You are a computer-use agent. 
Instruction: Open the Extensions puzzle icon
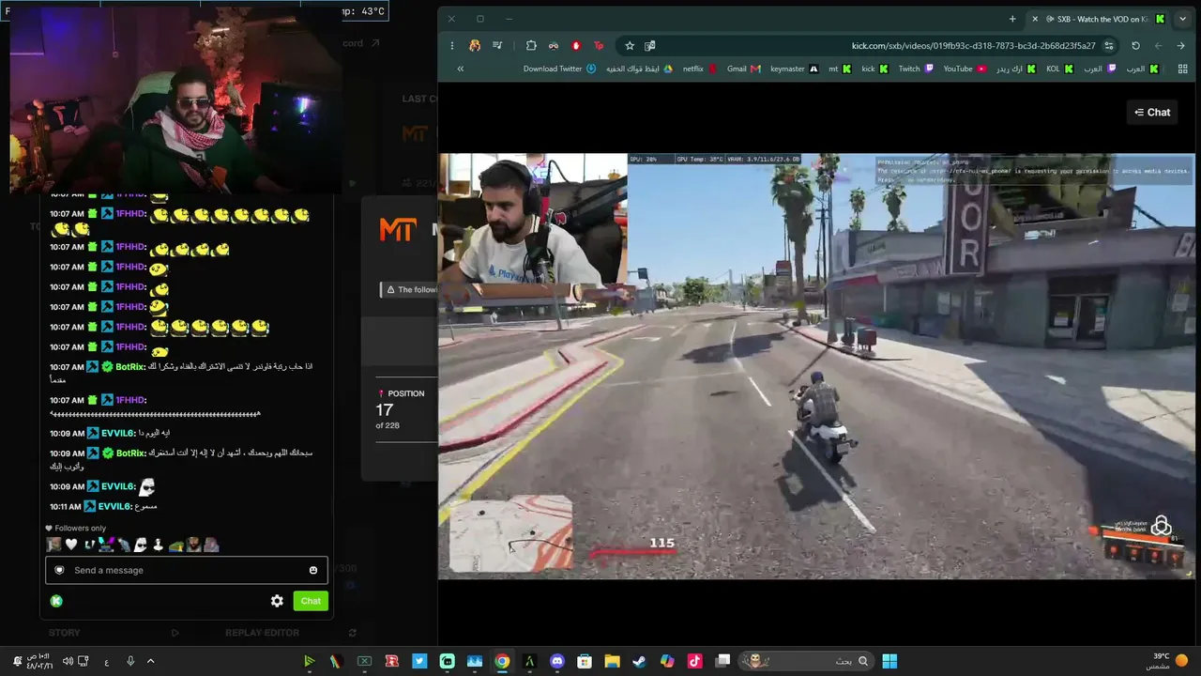(x=531, y=45)
